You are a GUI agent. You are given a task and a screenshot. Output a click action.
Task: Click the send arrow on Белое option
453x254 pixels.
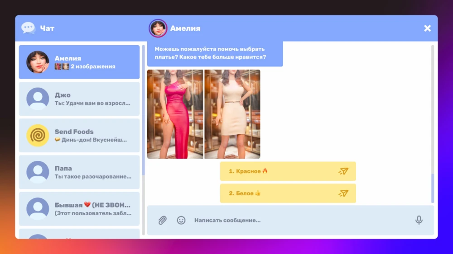tap(343, 193)
